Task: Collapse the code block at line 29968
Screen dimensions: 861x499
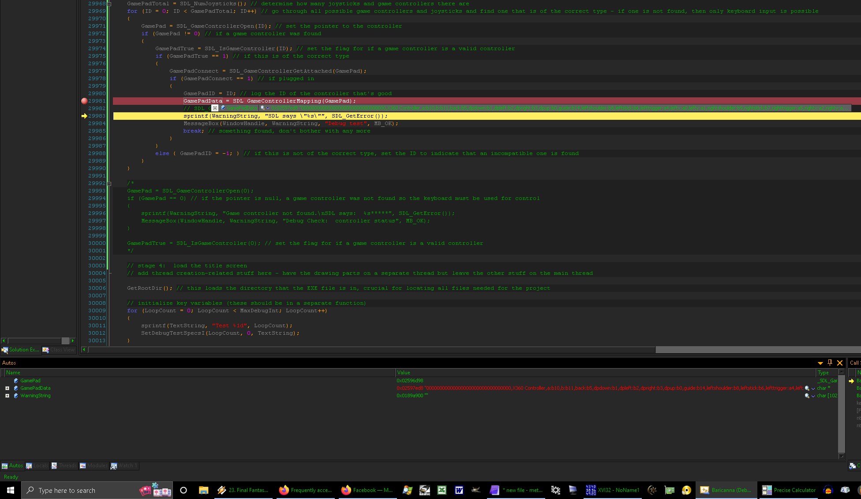Action: tap(109, 4)
